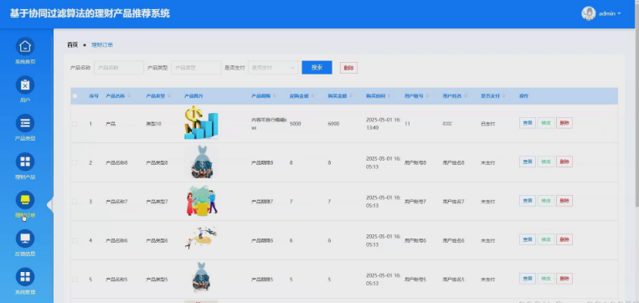Click 查看 for the 产品名称7 row
Screen dimensions: 639x303
pyautogui.click(x=528, y=201)
